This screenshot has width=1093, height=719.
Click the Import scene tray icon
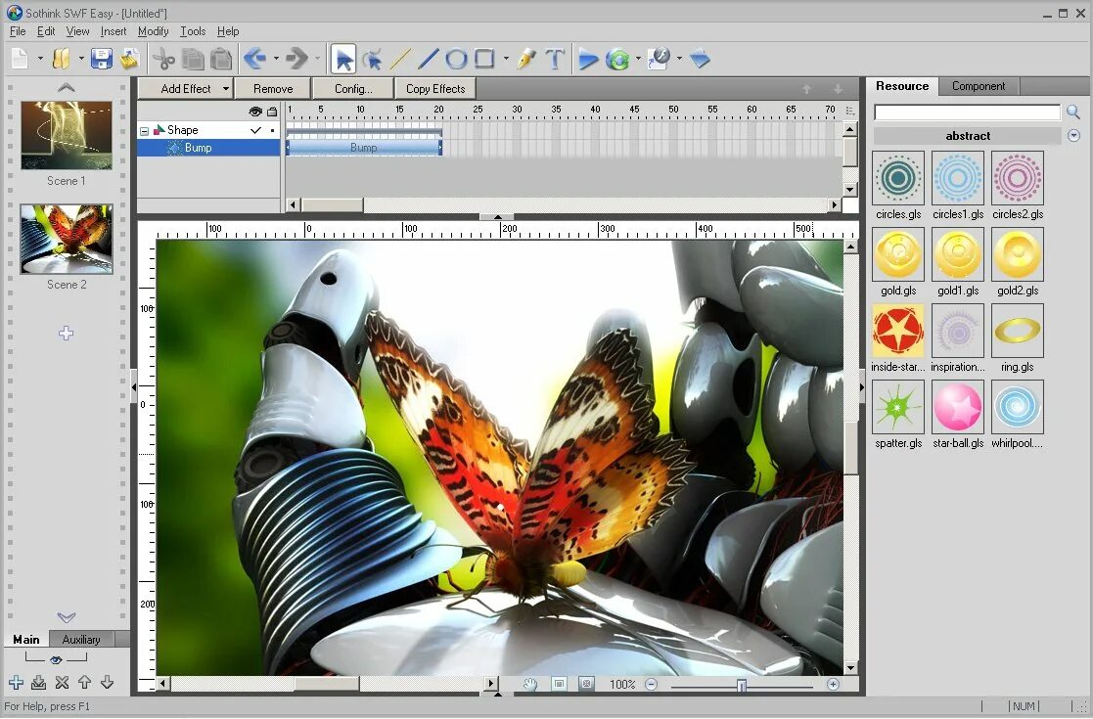[x=39, y=683]
